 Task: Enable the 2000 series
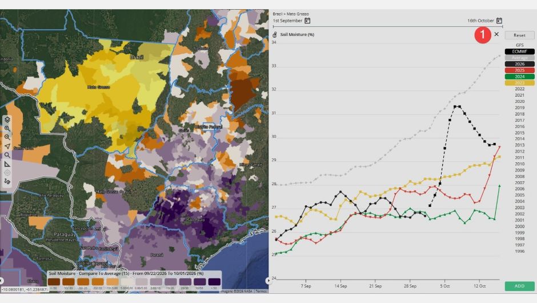[x=519, y=226]
